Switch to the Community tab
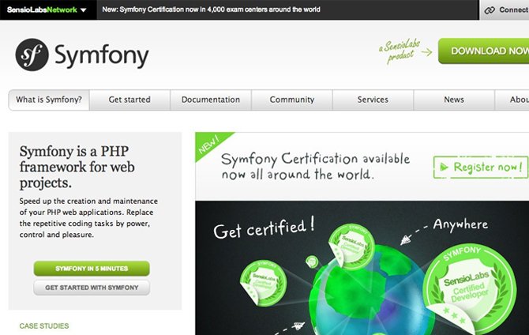Image resolution: width=529 pixels, height=335 pixels. (292, 100)
